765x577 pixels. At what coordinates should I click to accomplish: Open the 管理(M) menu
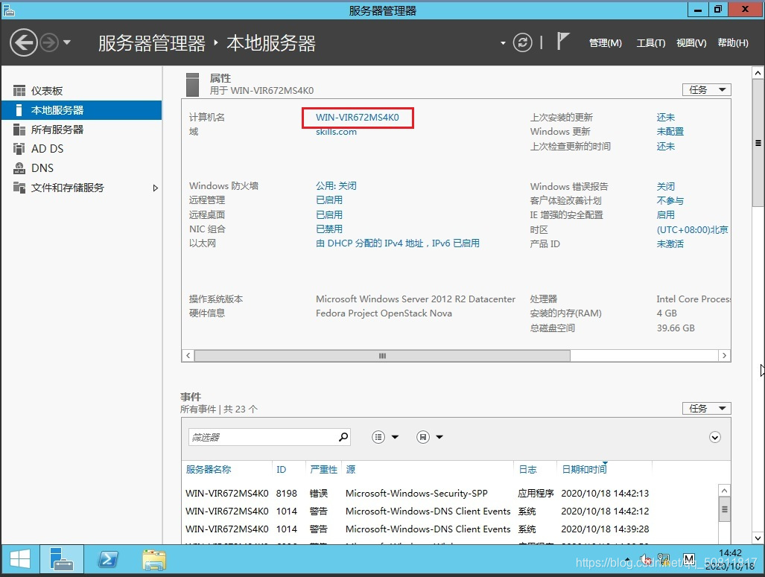pyautogui.click(x=606, y=43)
